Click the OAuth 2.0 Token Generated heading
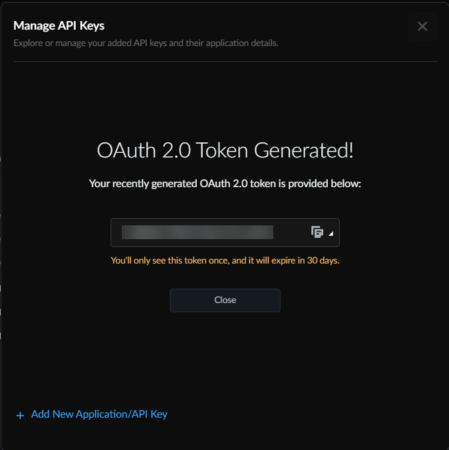449x450 pixels. (225, 150)
